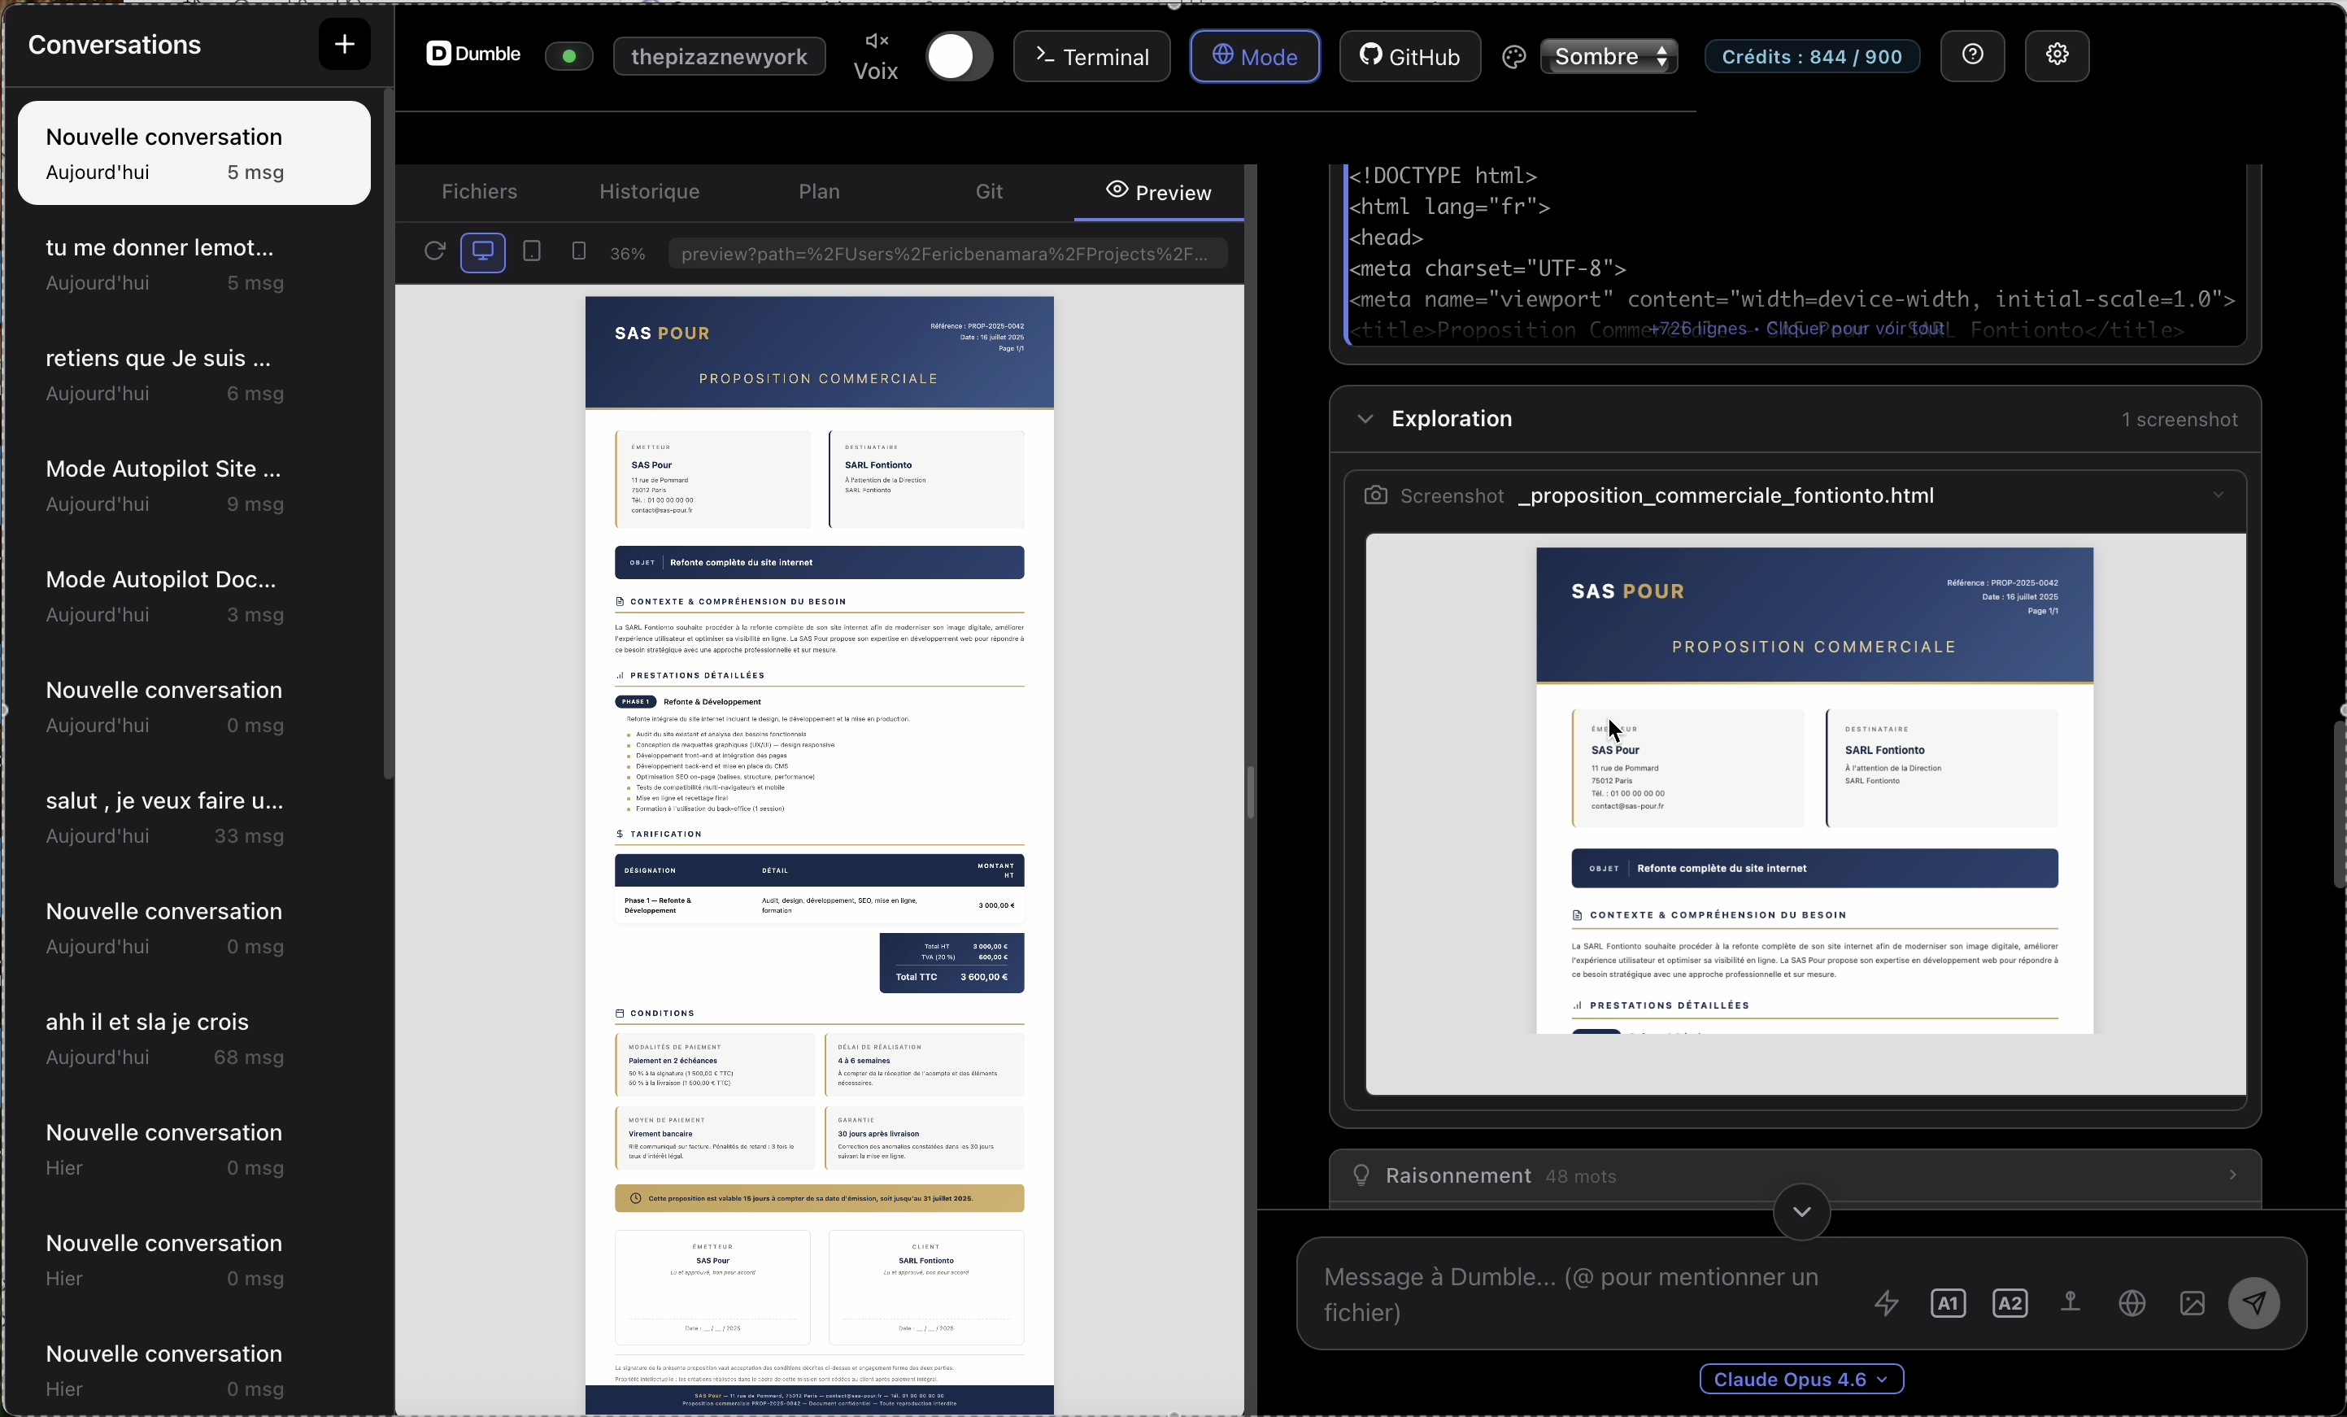Toggle the A2 option in the message bar
This screenshot has height=1417, width=2347.
pyautogui.click(x=2010, y=1304)
